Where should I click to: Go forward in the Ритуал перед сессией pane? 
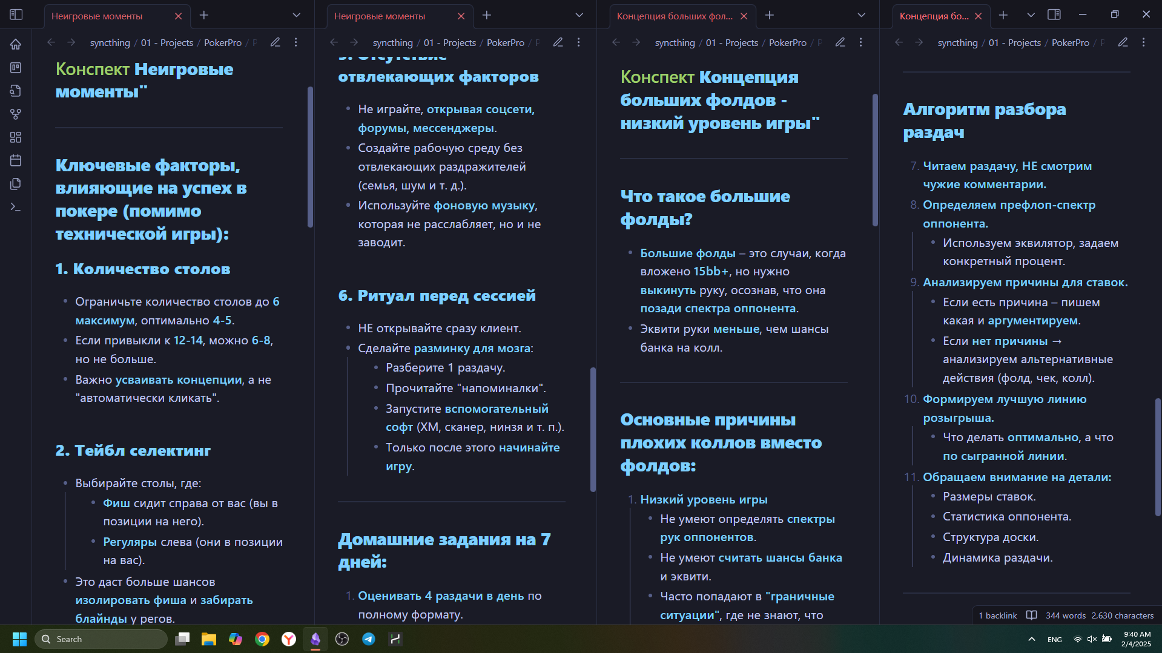coord(354,42)
